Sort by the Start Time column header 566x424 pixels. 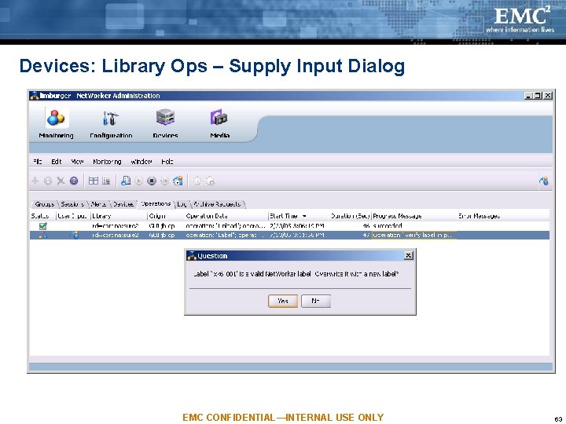tap(298, 216)
